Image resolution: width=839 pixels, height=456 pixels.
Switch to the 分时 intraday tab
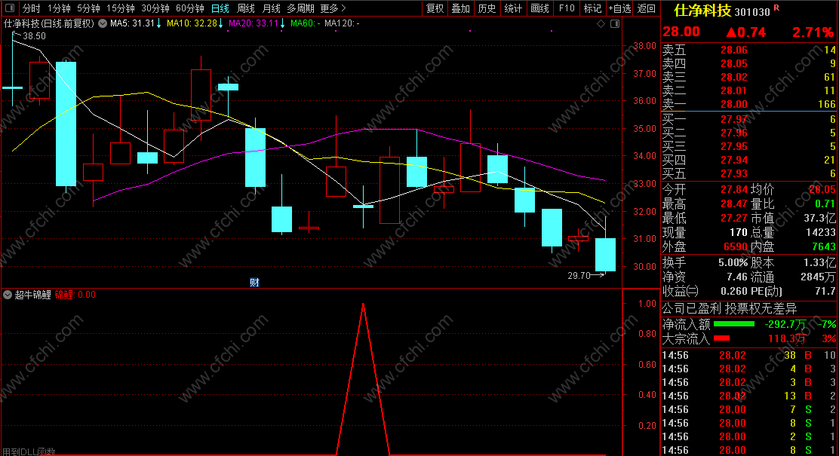pos(32,8)
